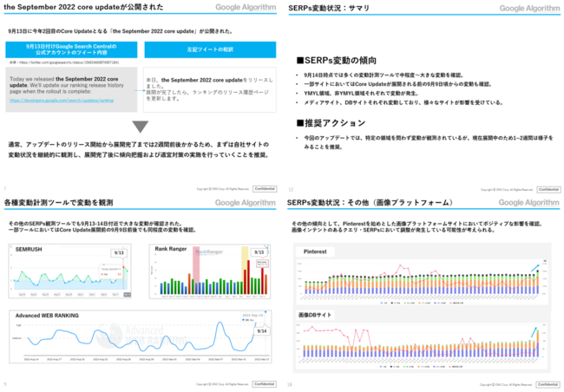Click Google Algorithm label on image platform slide
The image size is (564, 392).
tap(528, 203)
